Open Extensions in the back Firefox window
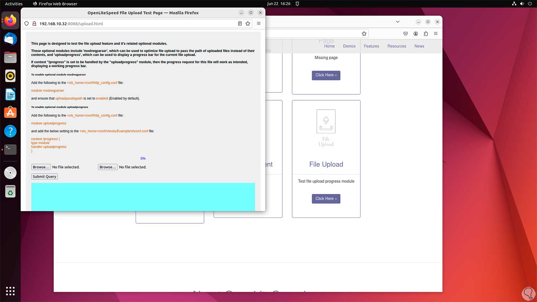 (x=426, y=34)
